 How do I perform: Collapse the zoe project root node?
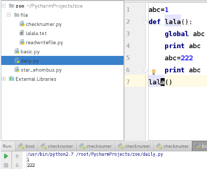click(4, 6)
